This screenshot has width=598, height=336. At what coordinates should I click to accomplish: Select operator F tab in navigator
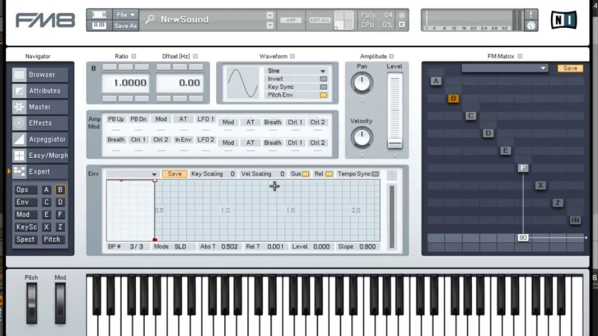point(60,215)
